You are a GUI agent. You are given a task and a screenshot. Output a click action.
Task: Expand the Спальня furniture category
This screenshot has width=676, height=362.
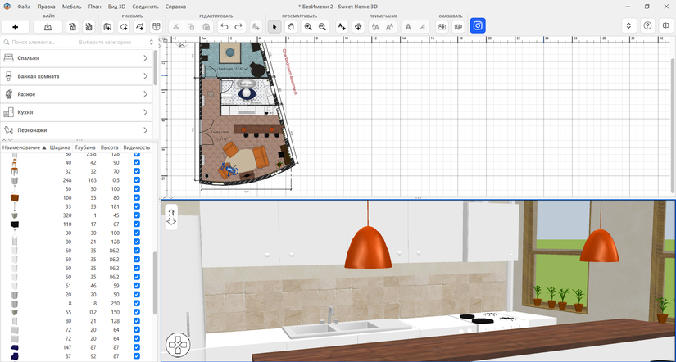pos(76,58)
